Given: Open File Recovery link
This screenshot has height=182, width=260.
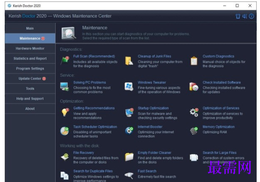Looking at the screenshot, I should click(84, 153).
